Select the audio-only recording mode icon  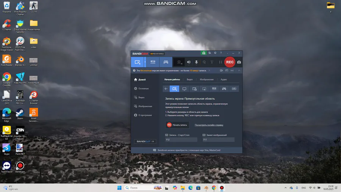234,89
